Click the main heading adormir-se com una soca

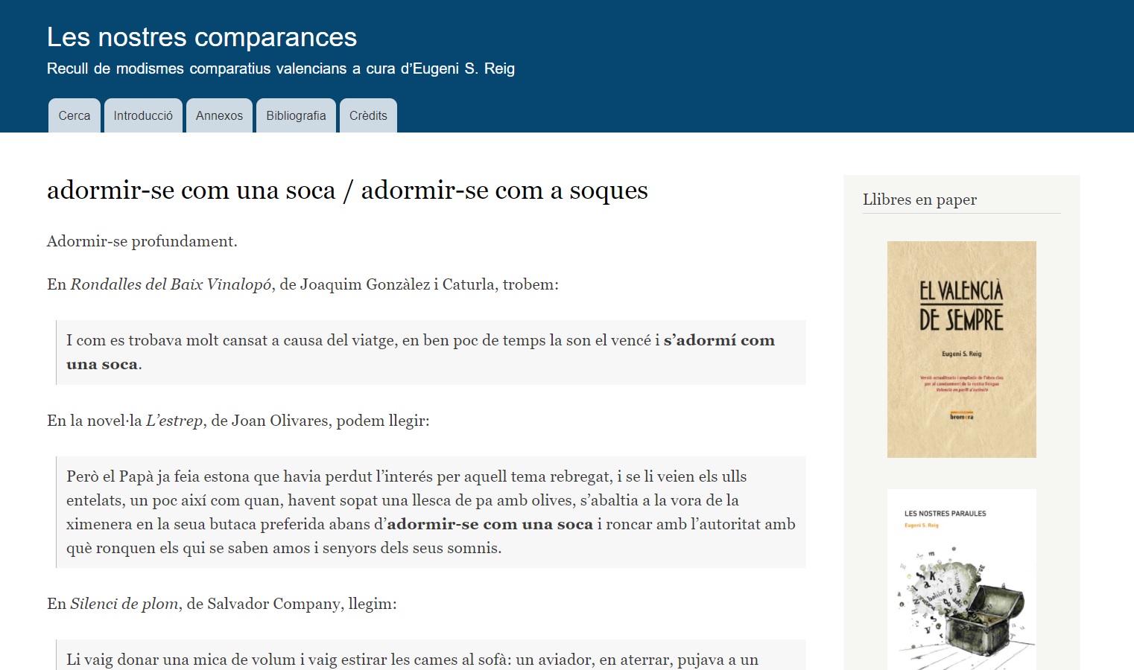pos(347,191)
